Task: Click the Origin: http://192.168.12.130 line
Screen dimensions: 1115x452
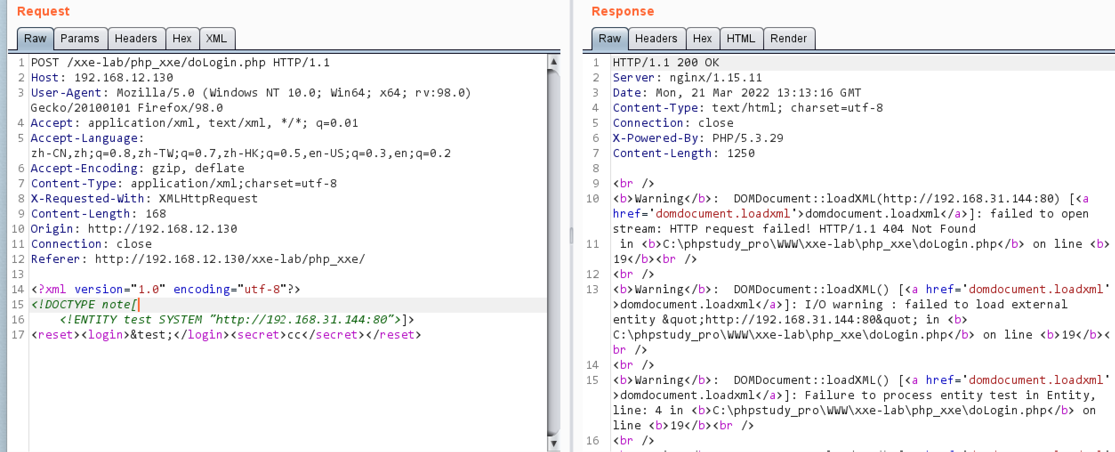Action: (134, 229)
